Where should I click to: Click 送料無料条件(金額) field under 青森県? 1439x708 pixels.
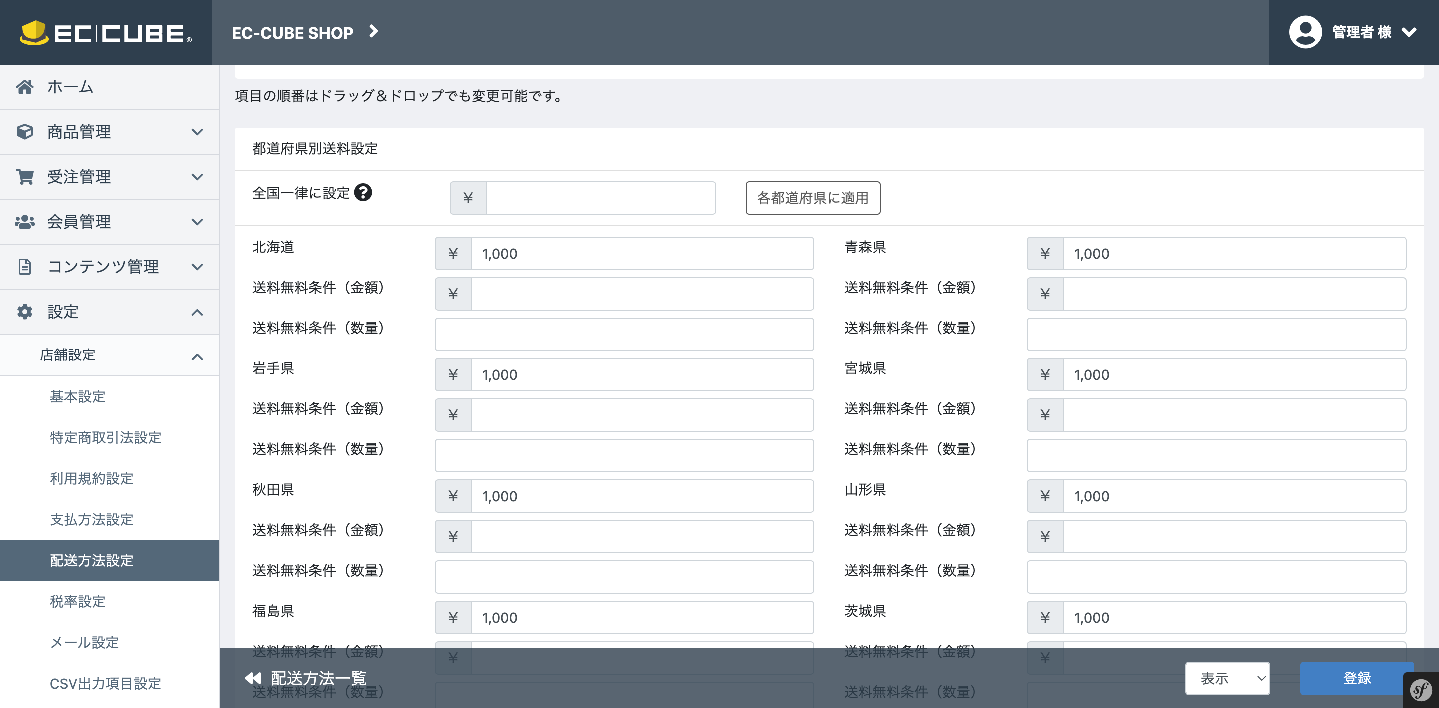click(1235, 294)
